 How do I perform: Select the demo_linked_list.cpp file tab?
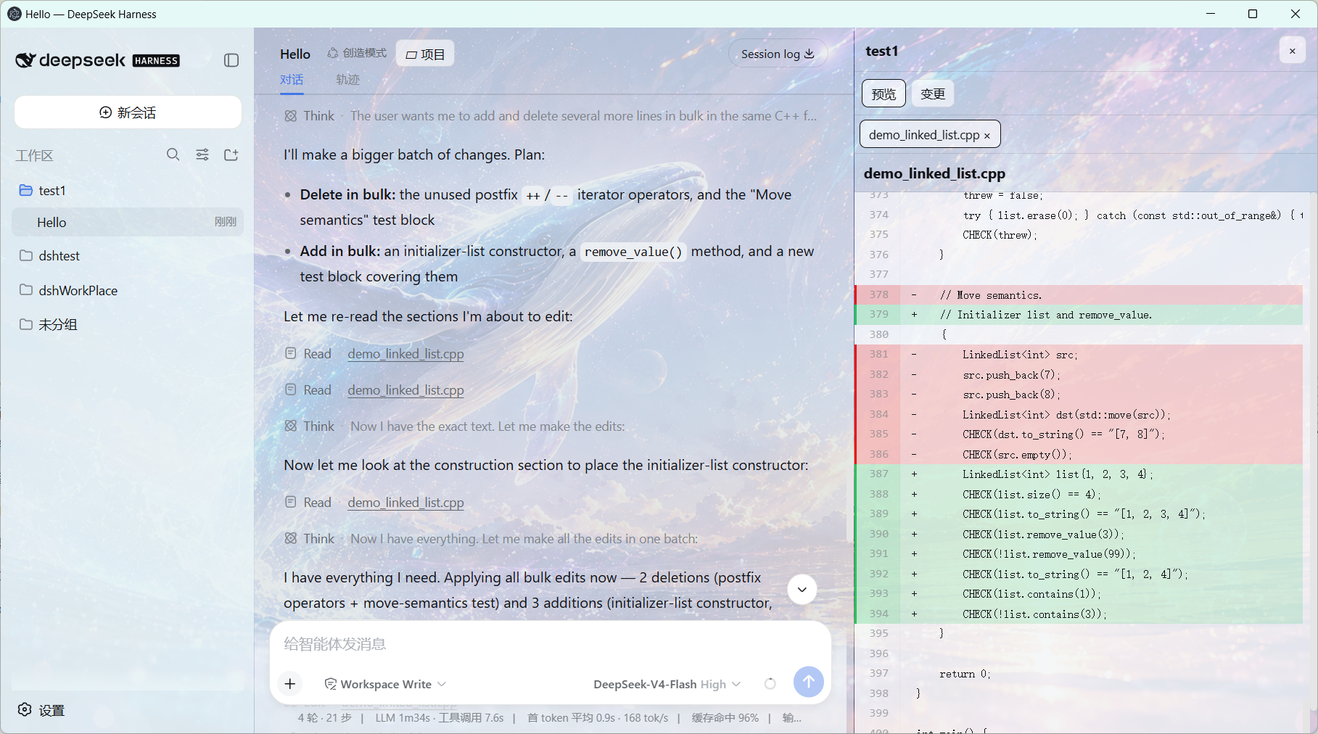pyautogui.click(x=924, y=135)
